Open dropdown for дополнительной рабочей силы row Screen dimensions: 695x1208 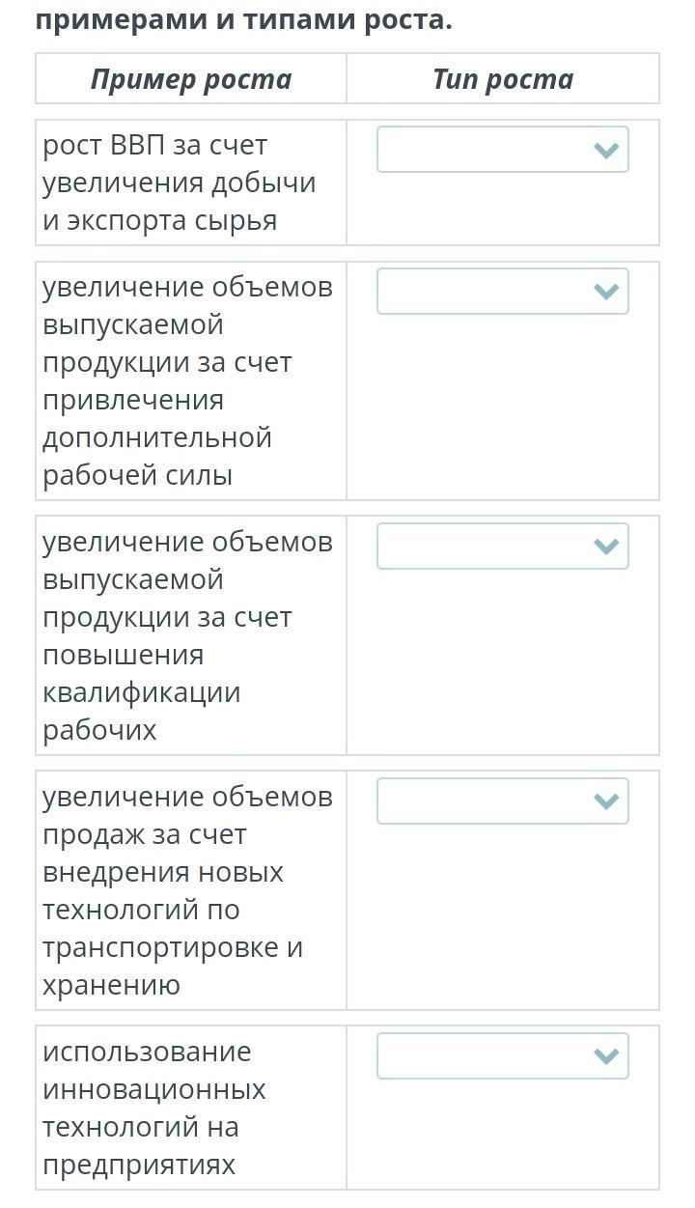[502, 292]
